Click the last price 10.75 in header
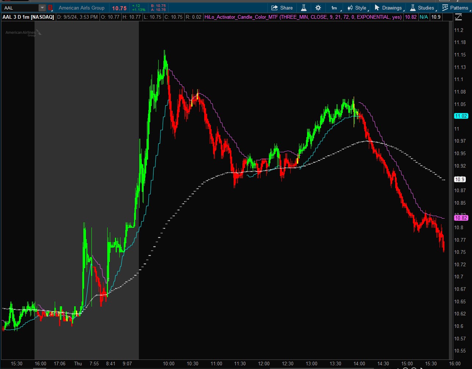 pyautogui.click(x=119, y=8)
